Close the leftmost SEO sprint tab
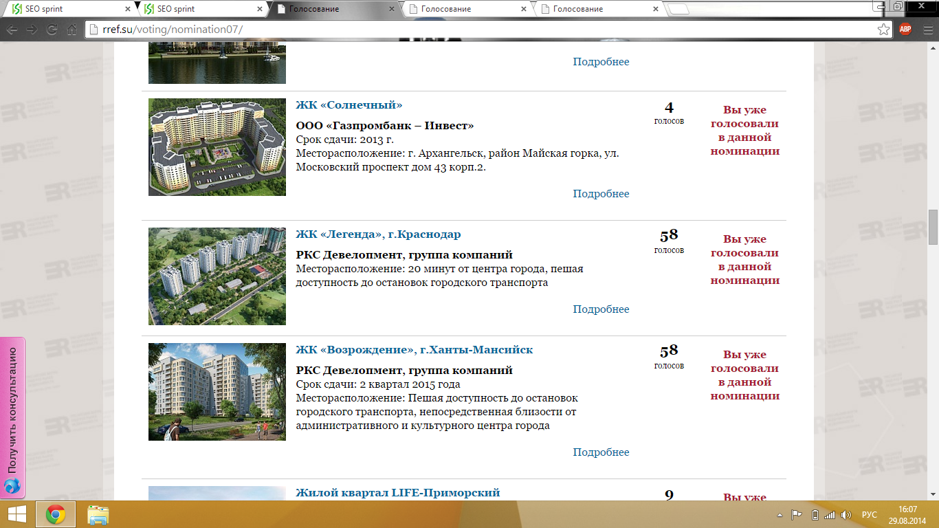This screenshot has width=939, height=528. [128, 9]
